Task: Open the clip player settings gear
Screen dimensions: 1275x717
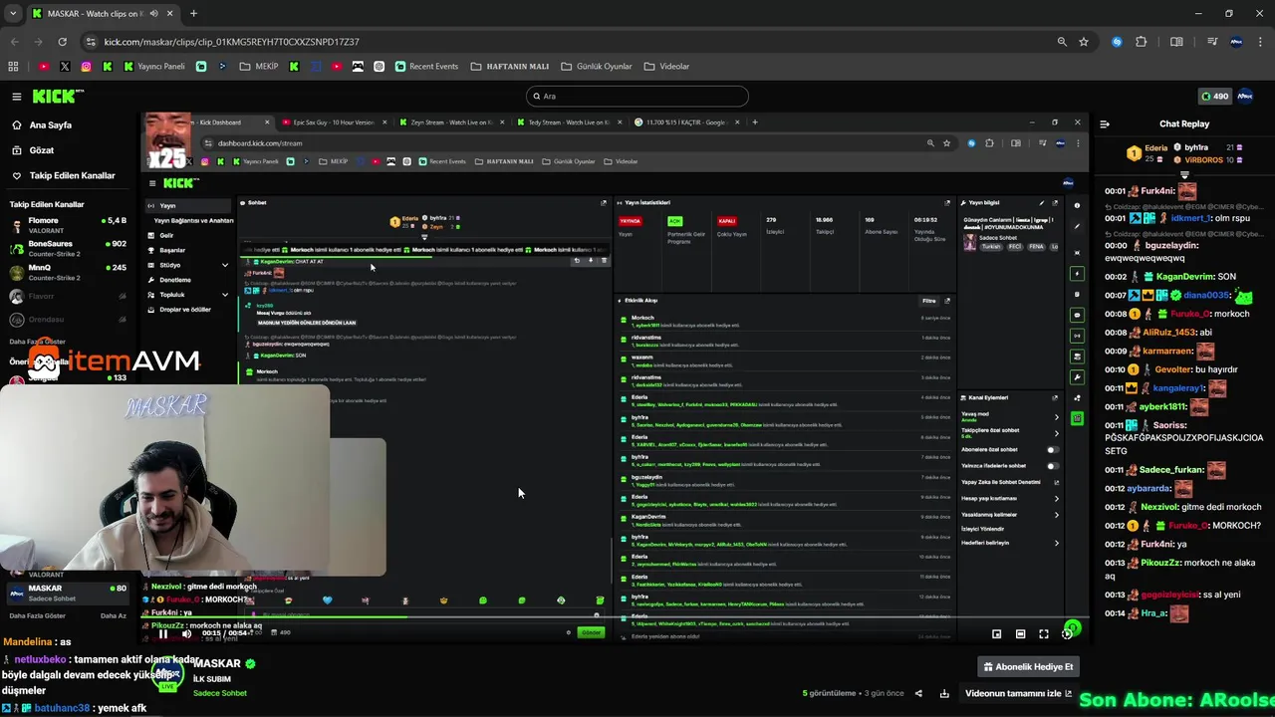Action: coord(1067,633)
